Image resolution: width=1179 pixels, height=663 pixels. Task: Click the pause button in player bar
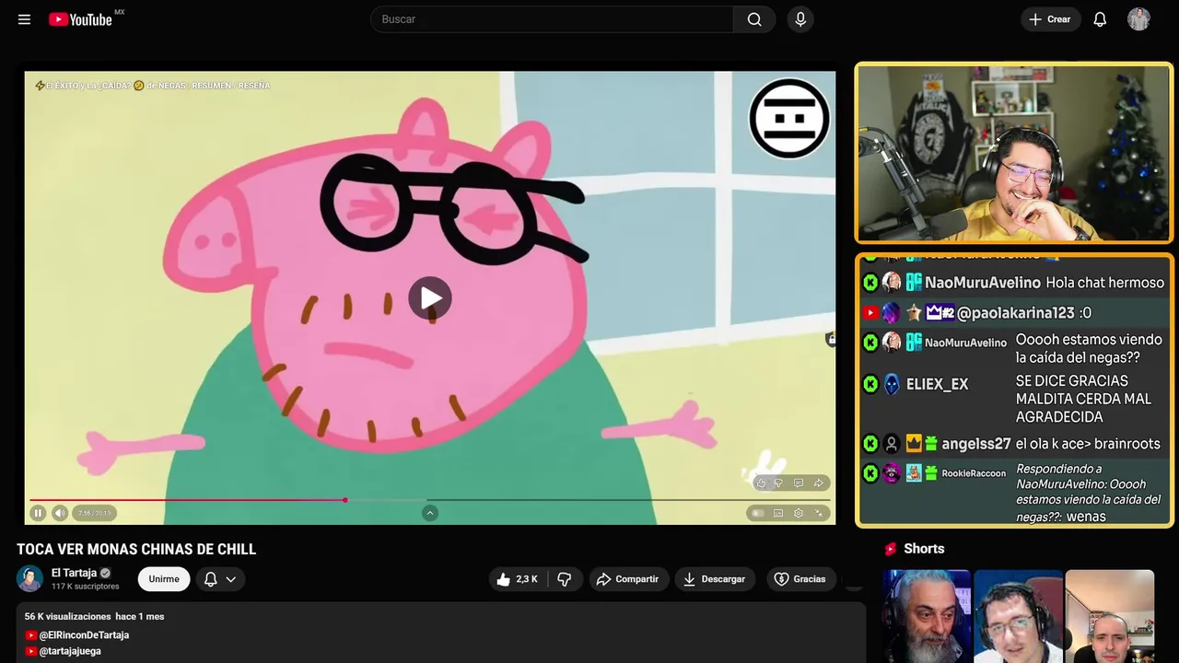38,513
